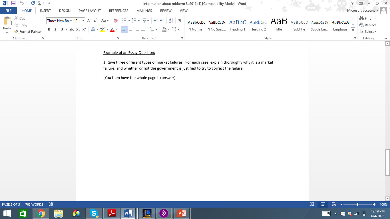Sort the selected text
390x219 pixels.
pyautogui.click(x=171, y=21)
